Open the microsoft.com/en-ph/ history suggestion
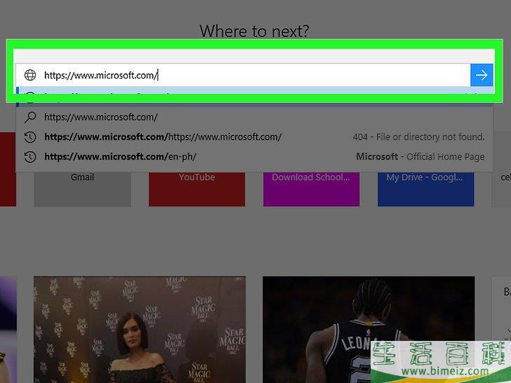 click(254, 156)
